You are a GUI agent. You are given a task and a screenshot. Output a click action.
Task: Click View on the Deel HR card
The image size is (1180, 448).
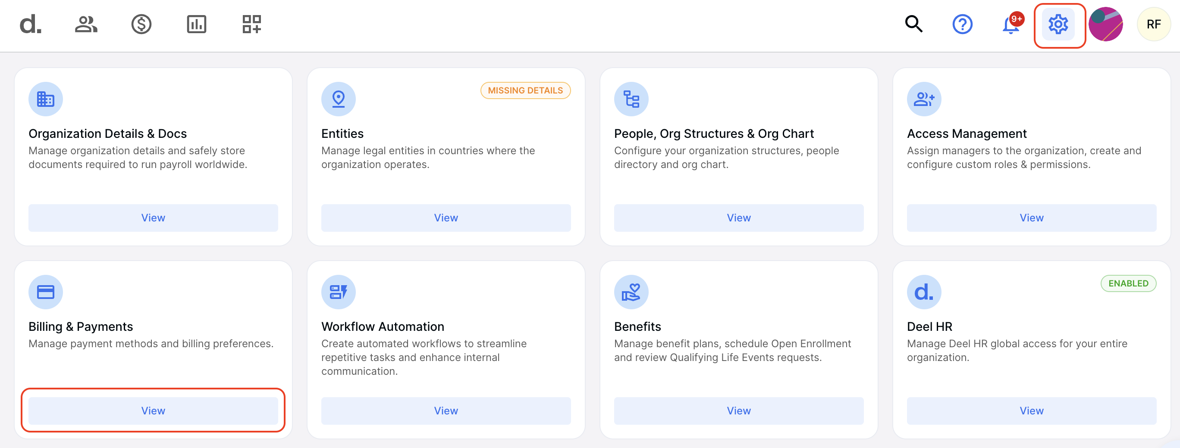1031,411
